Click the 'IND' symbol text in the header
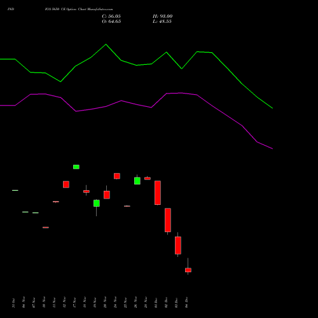 [x=11, y=10]
